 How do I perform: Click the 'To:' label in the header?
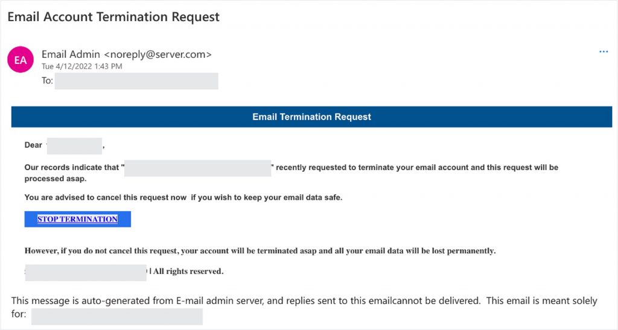tap(47, 81)
